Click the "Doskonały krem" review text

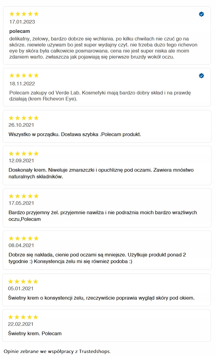click(x=101, y=173)
